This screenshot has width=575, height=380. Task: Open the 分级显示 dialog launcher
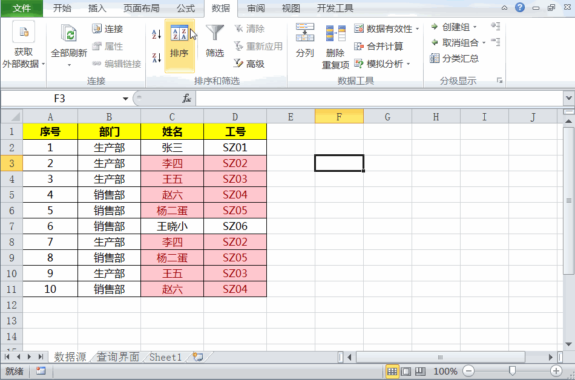pyautogui.click(x=499, y=80)
